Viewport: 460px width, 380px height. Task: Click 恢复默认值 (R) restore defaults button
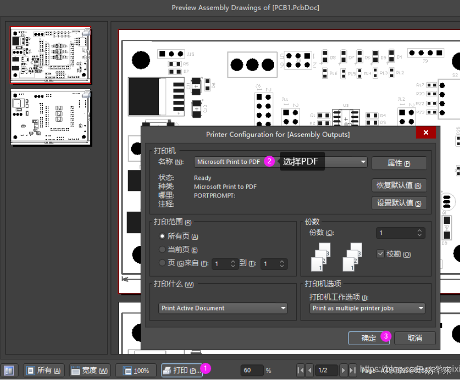click(x=399, y=185)
